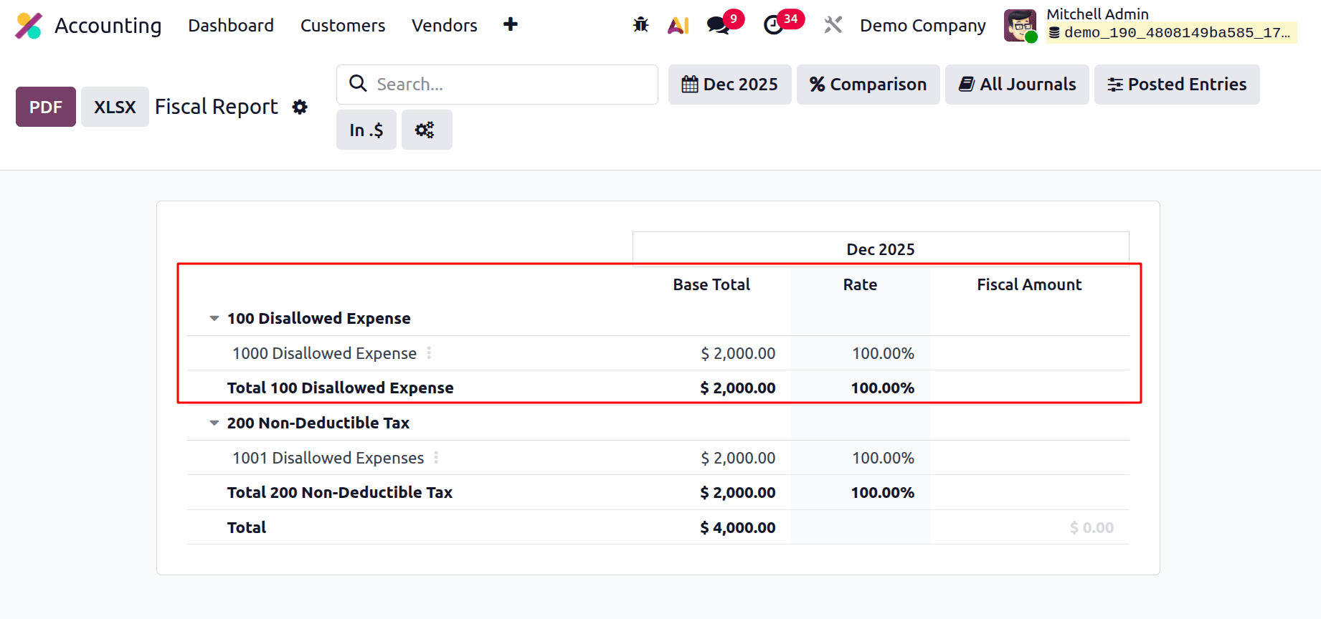Open the In .$ rounding unit dropdown
The image size is (1321, 619).
coord(366,130)
